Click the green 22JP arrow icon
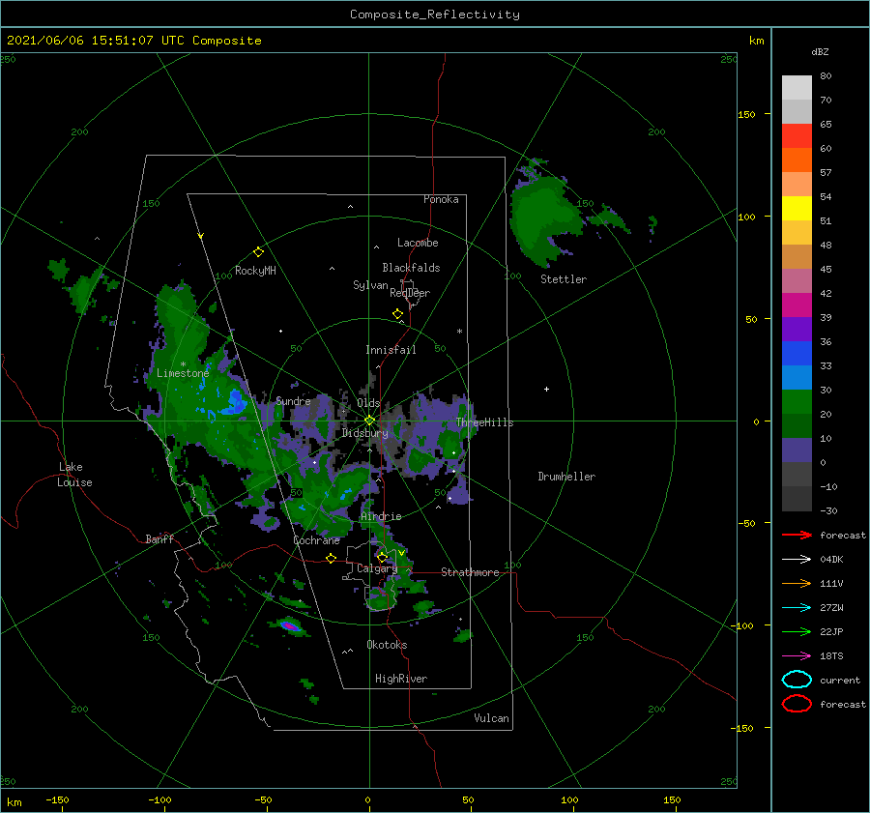This screenshot has width=870, height=813. tap(797, 631)
